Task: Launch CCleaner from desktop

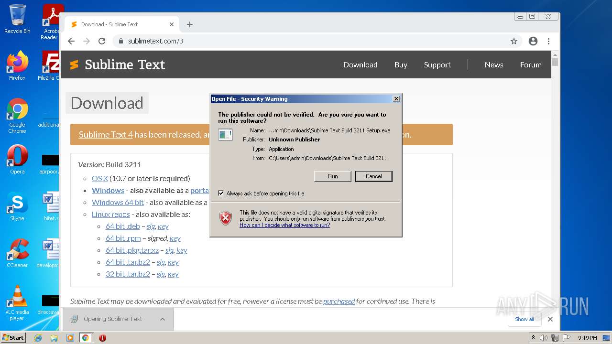Action: point(17,253)
